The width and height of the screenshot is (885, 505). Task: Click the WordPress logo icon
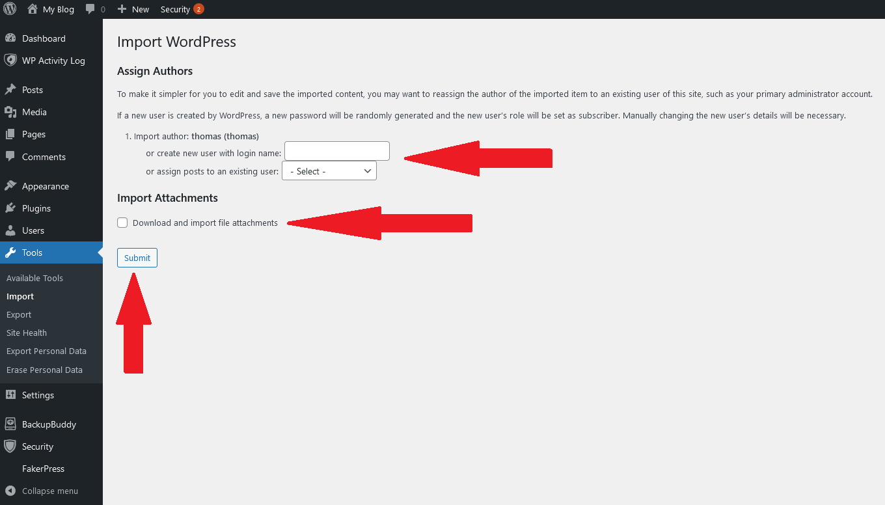10,9
